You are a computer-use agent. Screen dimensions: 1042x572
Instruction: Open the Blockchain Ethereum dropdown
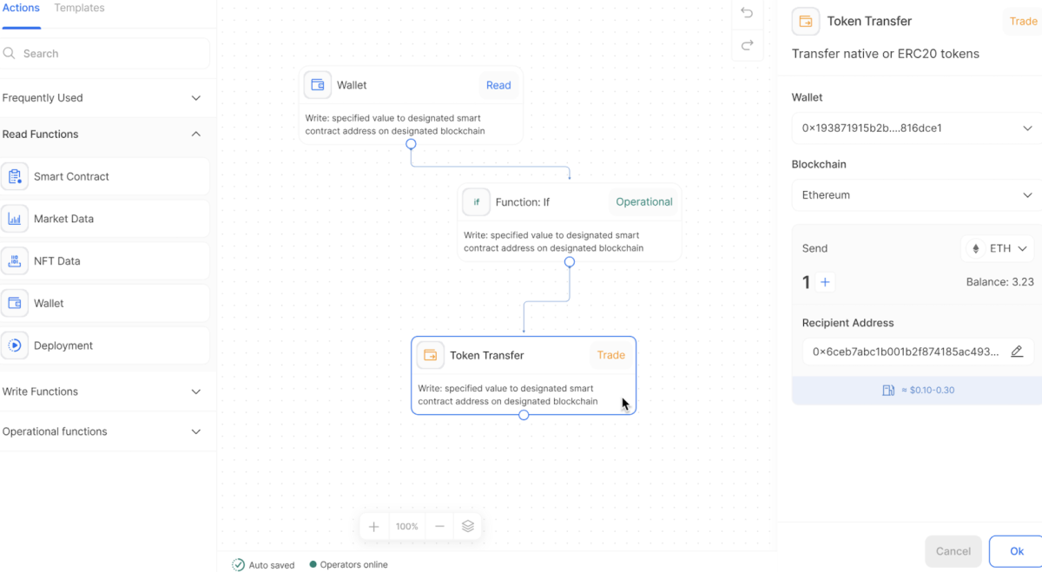[x=915, y=195]
